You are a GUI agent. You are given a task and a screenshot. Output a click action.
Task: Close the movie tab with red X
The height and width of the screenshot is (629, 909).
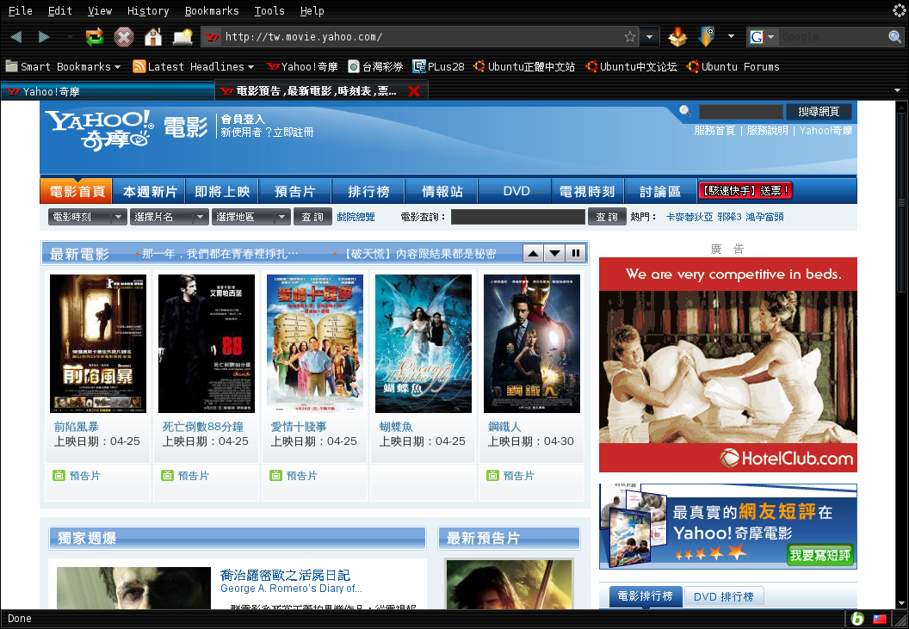414,91
